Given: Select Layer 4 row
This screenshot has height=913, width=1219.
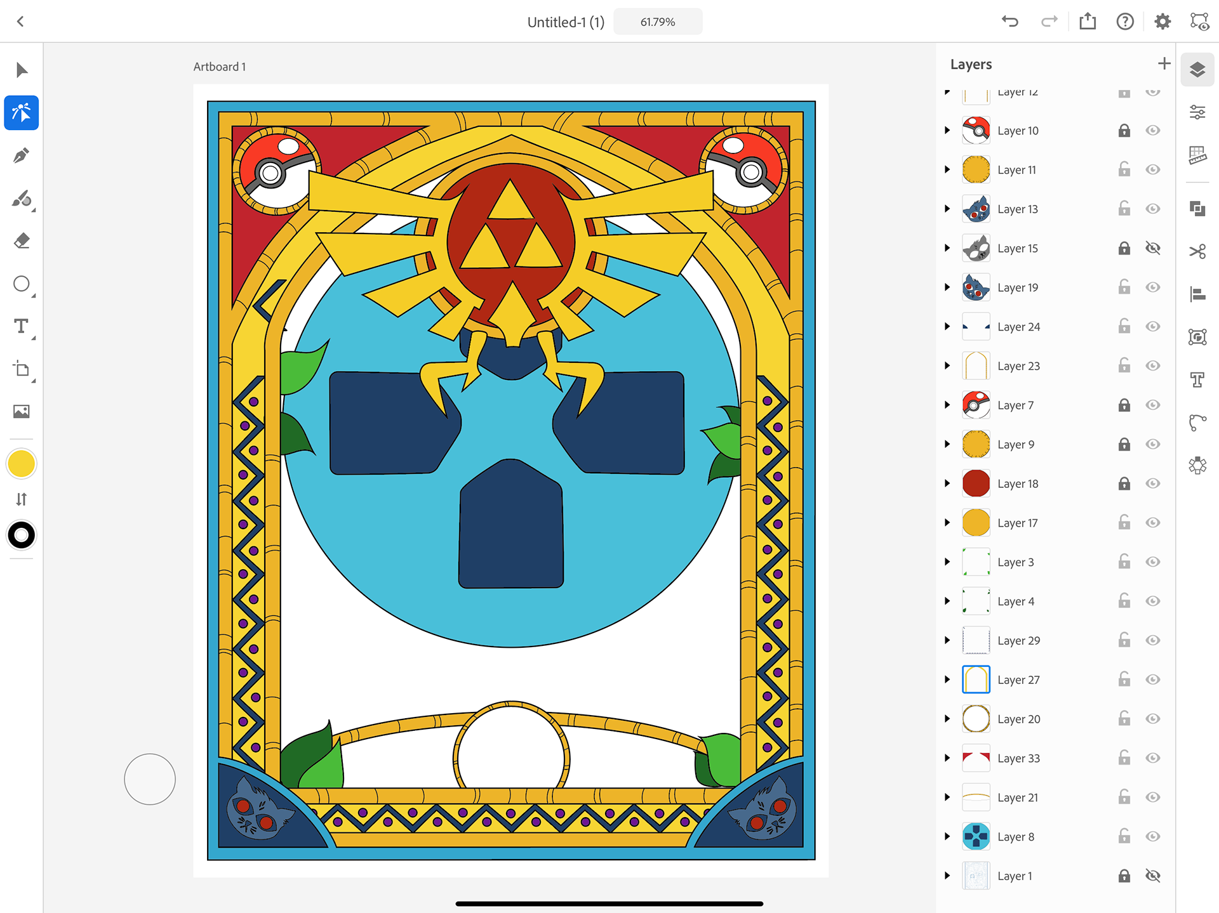Looking at the screenshot, I should tap(1055, 601).
